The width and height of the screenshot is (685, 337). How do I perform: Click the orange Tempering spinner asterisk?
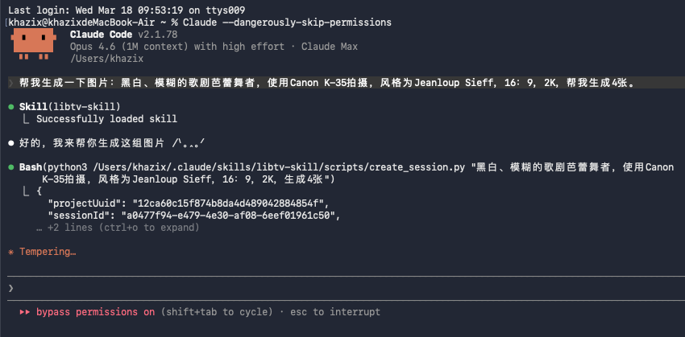pos(10,252)
